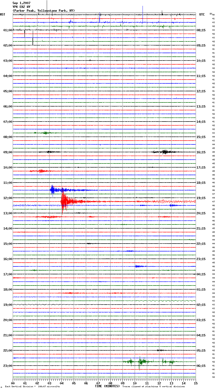The height and width of the screenshot is (390, 216).
Task: Click the 08:15 UTC time label
Action: pos(201,30)
